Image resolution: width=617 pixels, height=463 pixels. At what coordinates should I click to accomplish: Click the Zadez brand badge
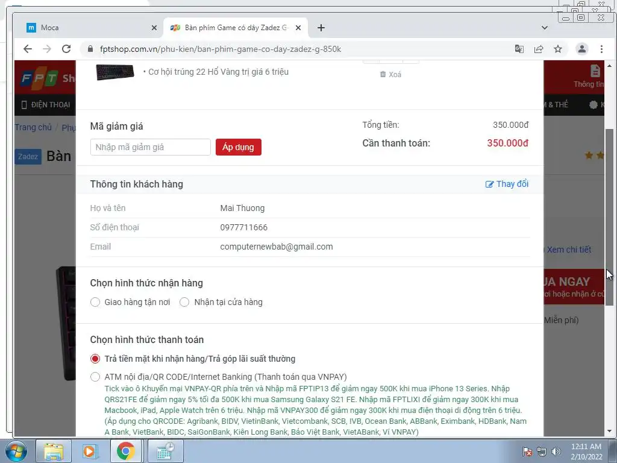[28, 156]
